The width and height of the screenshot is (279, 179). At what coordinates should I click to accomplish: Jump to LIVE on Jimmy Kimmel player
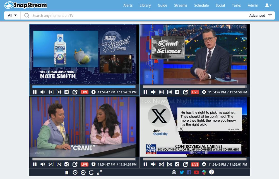coord(84,92)
